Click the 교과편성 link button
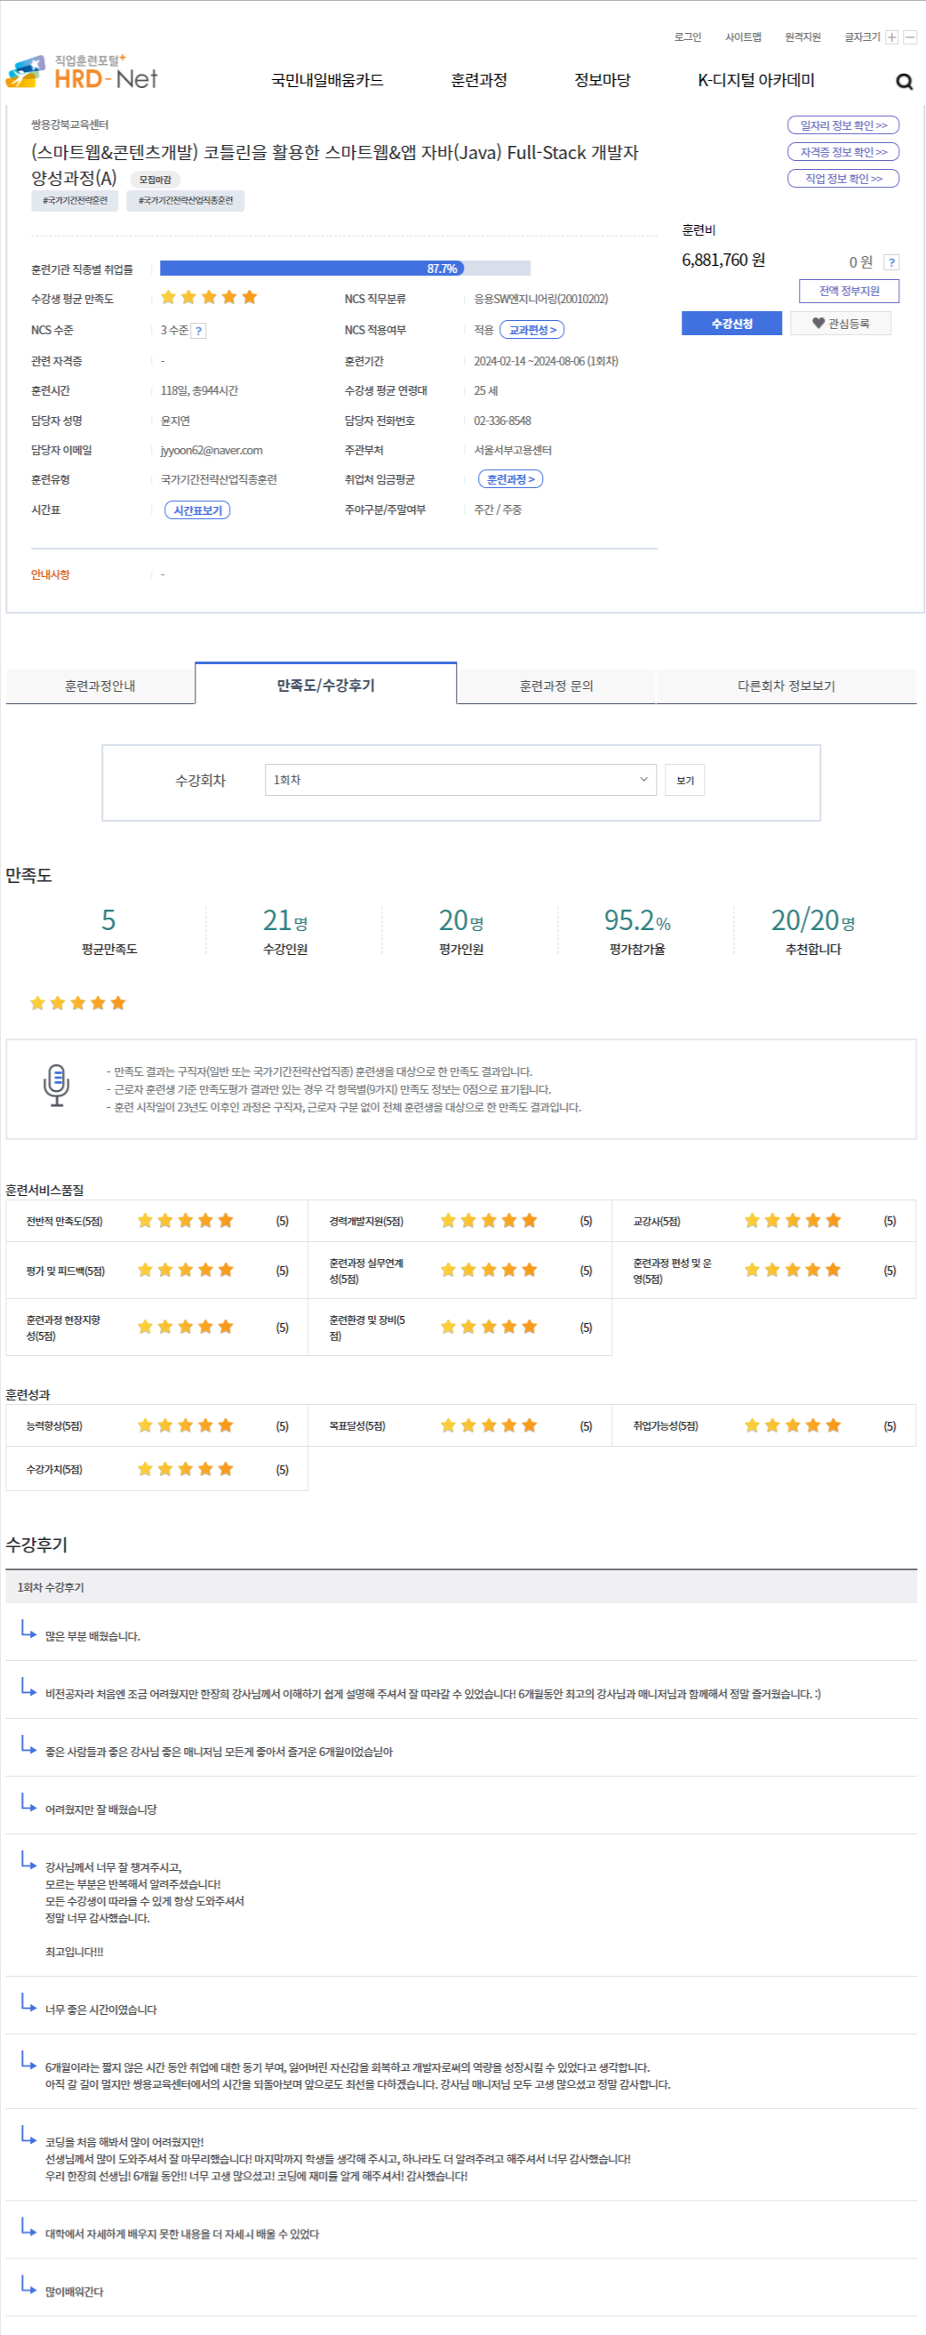926x2335 pixels. click(x=531, y=330)
